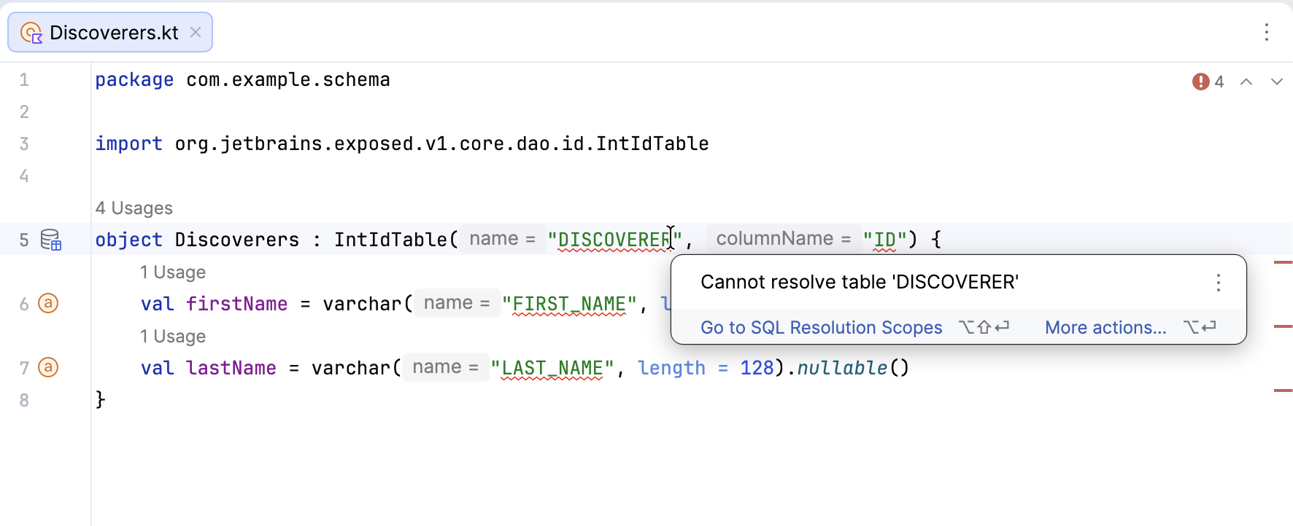Select the Discoverers.kt editor tab
This screenshot has height=526, width=1293.
[110, 32]
